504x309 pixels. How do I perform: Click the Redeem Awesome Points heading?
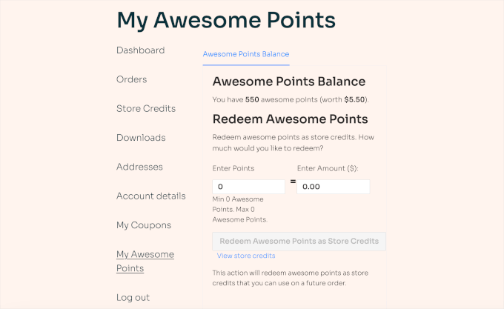(290, 119)
